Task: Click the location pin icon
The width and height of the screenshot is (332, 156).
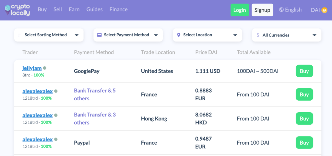Action: click(x=179, y=35)
